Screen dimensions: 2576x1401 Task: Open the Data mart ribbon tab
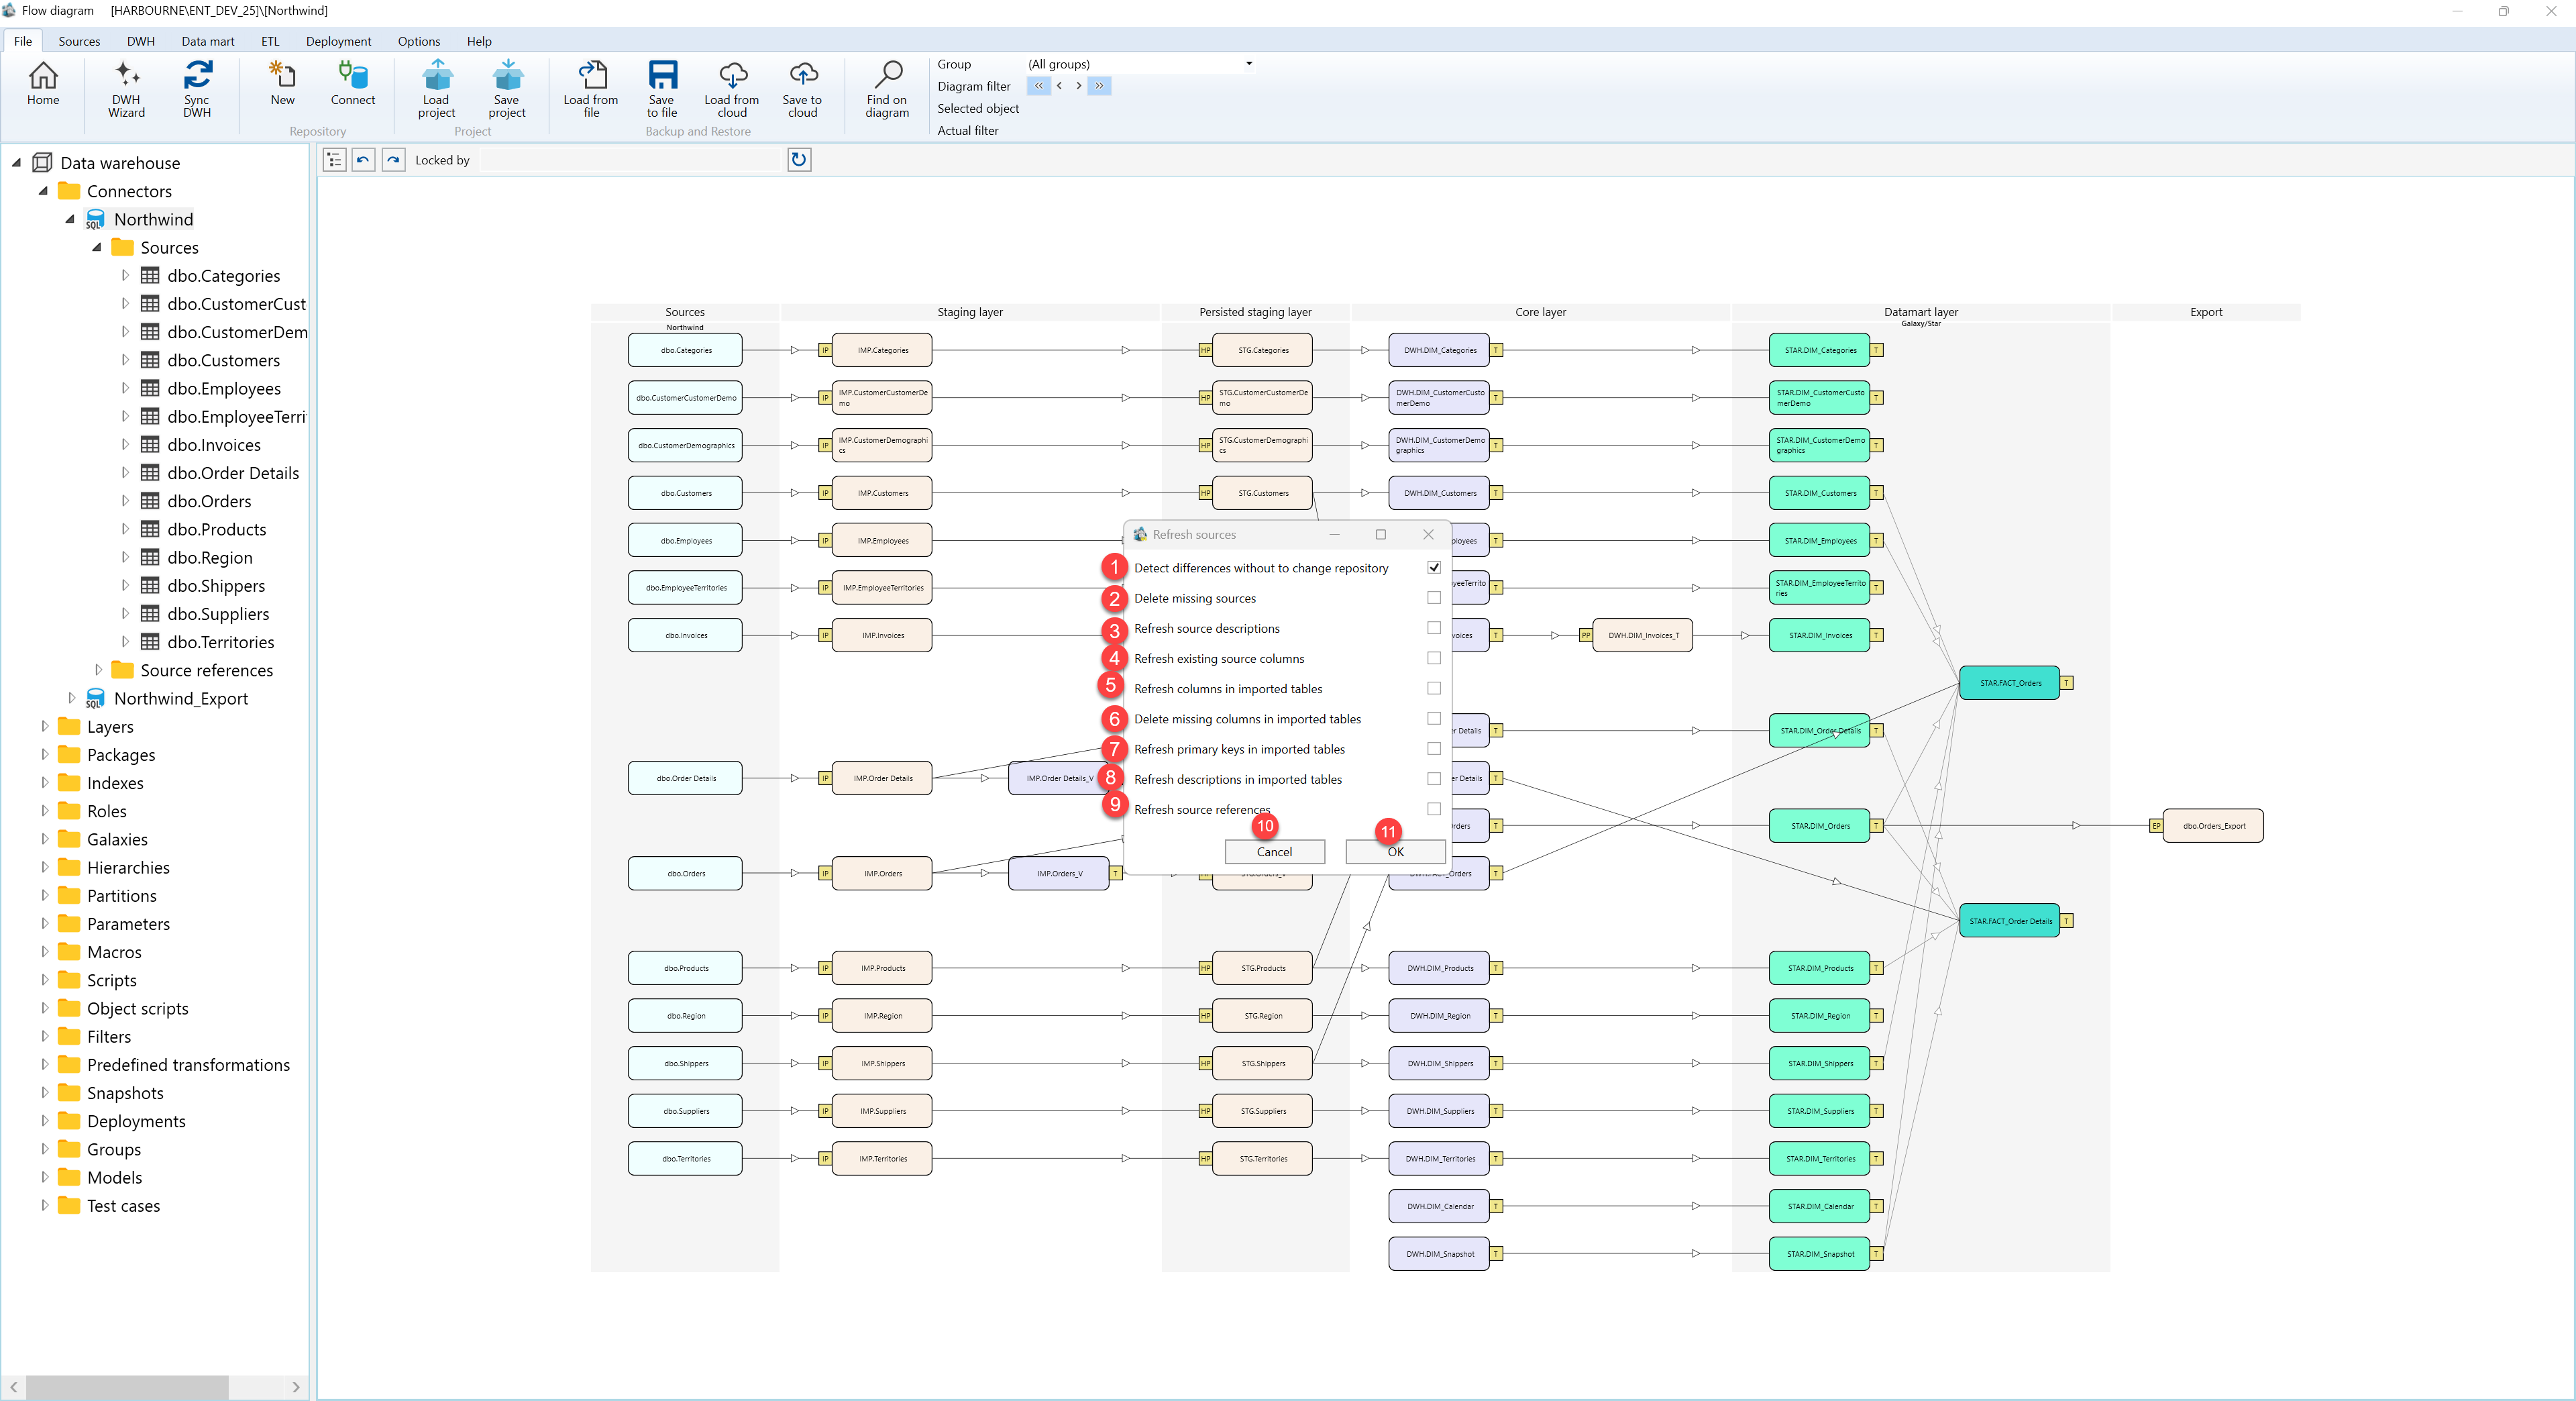[208, 41]
